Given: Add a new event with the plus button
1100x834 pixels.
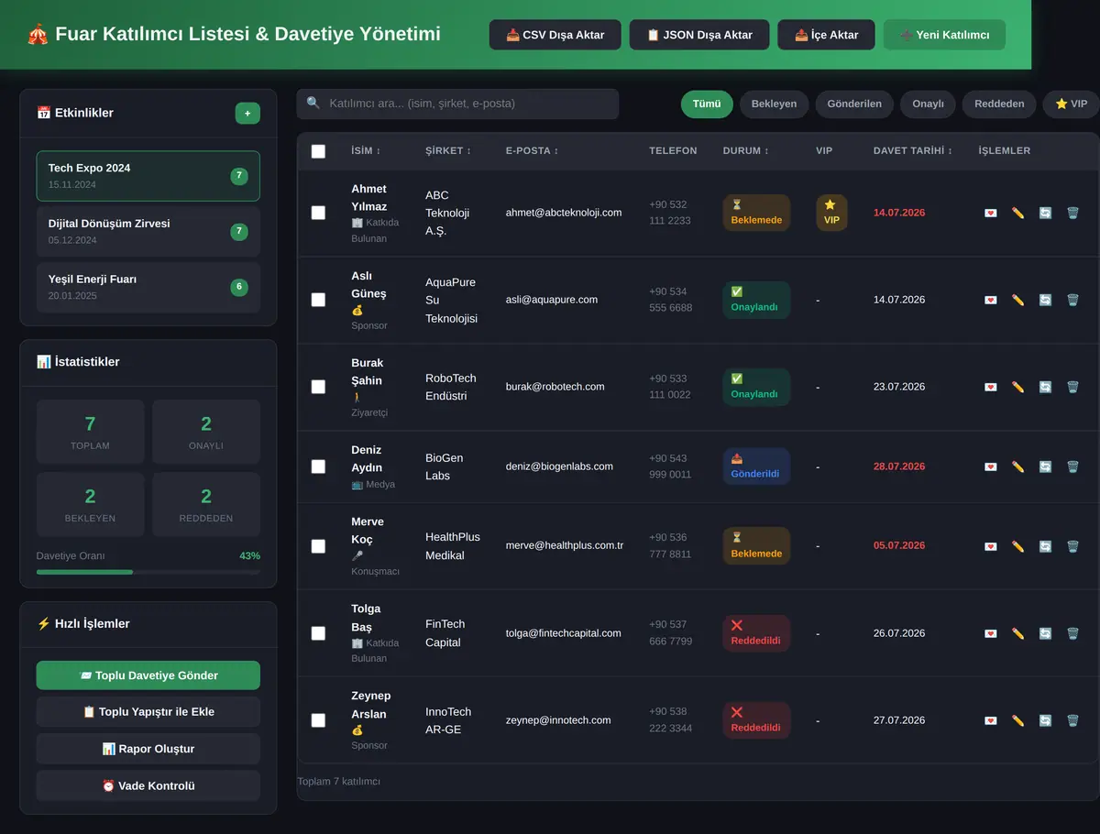Looking at the screenshot, I should click(247, 113).
